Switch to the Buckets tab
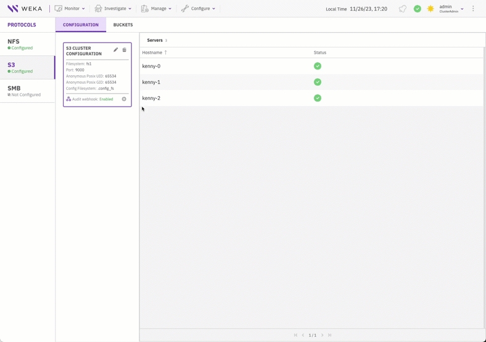This screenshot has width=486, height=342. pyautogui.click(x=123, y=25)
